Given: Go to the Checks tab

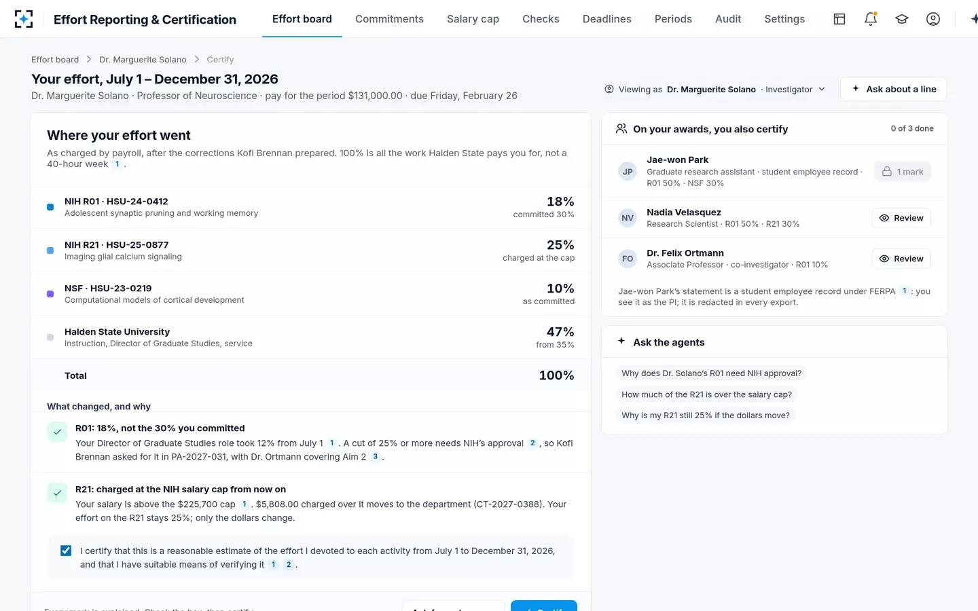Looking at the screenshot, I should (x=541, y=19).
